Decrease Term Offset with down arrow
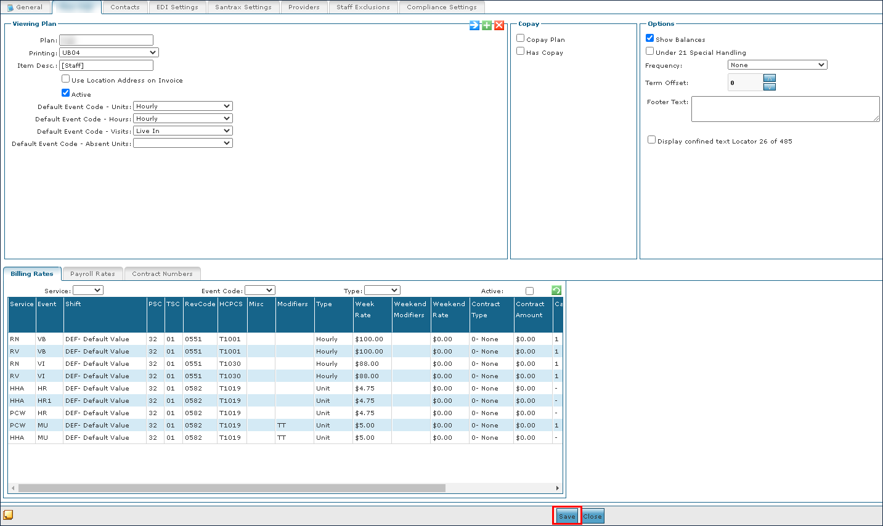 770,87
